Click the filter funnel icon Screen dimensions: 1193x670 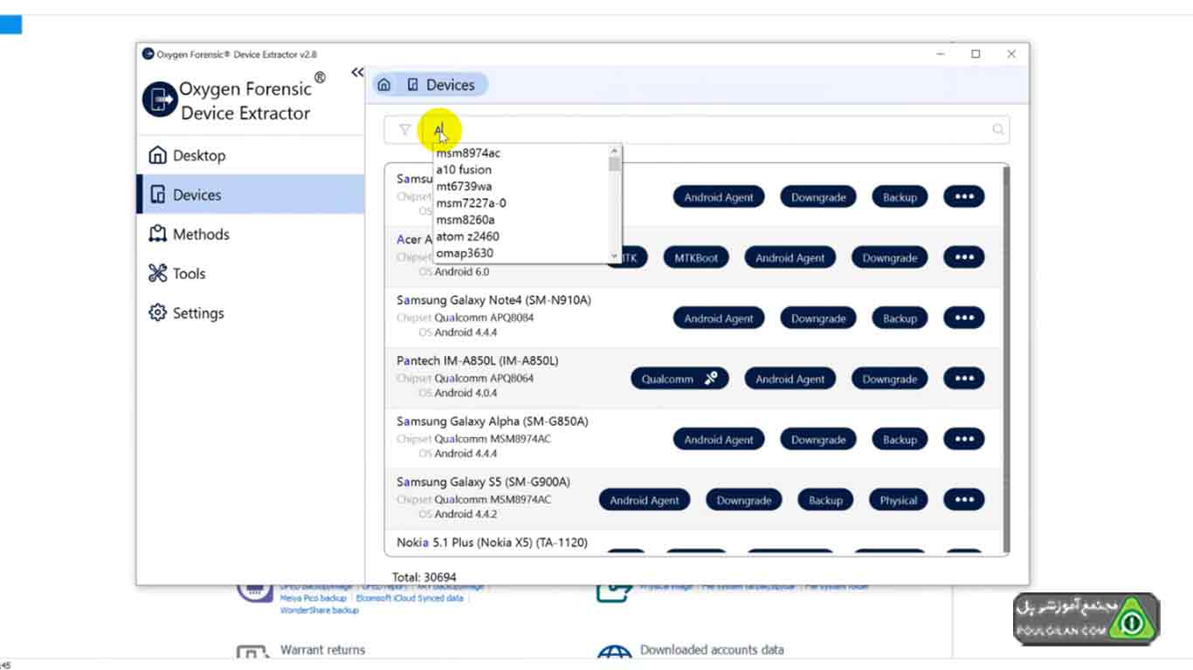coord(404,130)
